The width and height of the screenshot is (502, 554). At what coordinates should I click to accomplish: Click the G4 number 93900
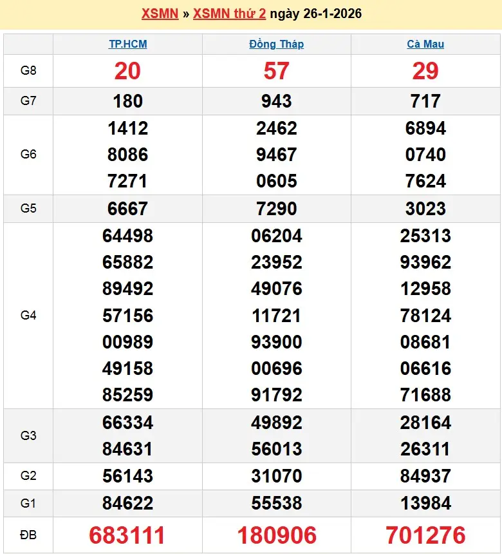[x=277, y=342]
